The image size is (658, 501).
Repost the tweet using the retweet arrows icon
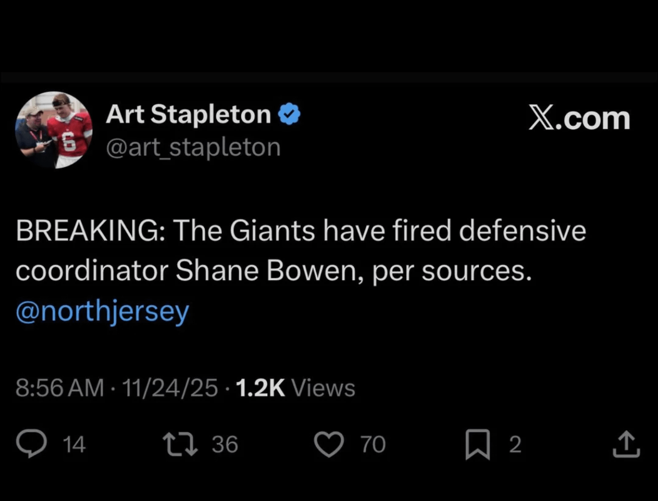tap(180, 444)
